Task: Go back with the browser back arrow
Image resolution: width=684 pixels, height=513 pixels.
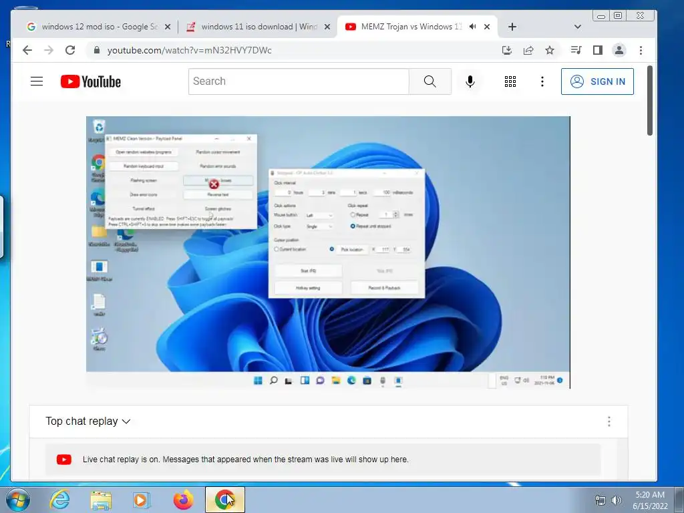Action: tap(27, 50)
